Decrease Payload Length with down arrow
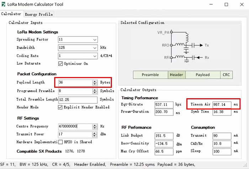This screenshot has width=249, height=169. click(x=95, y=84)
